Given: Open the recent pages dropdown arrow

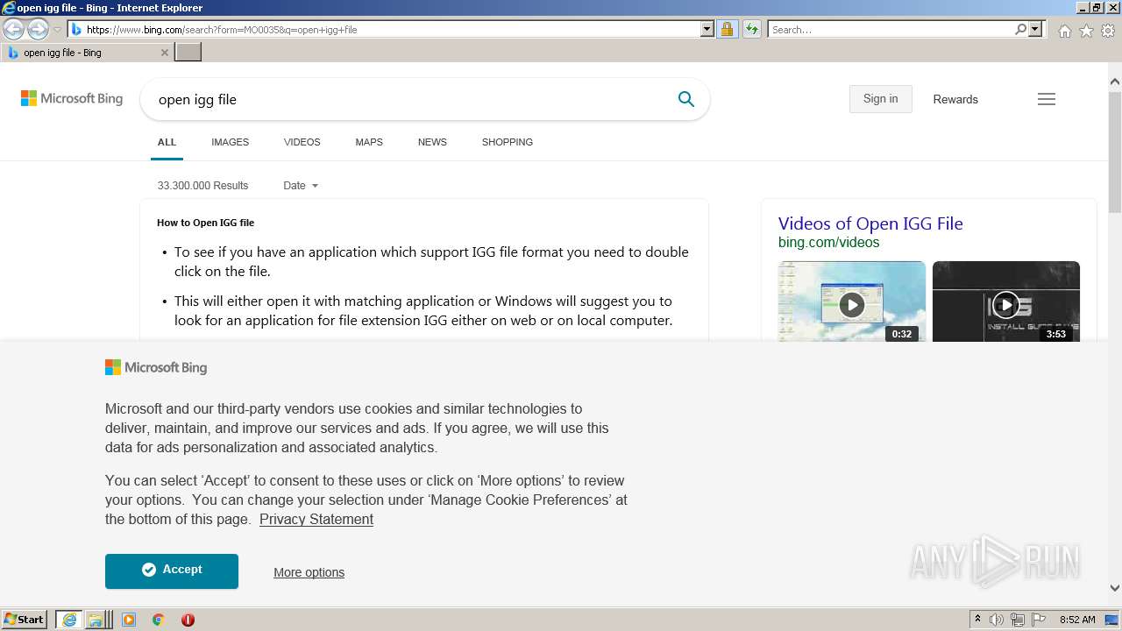Looking at the screenshot, I should pyautogui.click(x=57, y=30).
